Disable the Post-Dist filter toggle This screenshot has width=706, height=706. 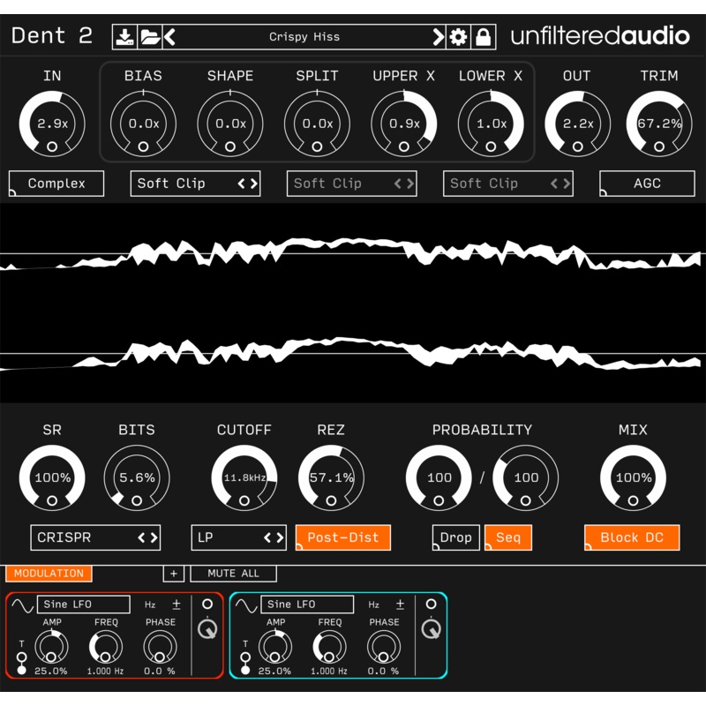(343, 537)
